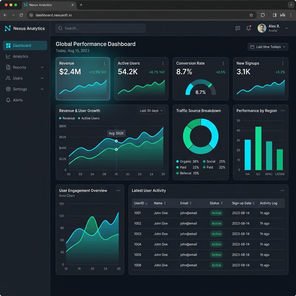
Task: Select user ID 1003 row
Action: (x=208, y=234)
